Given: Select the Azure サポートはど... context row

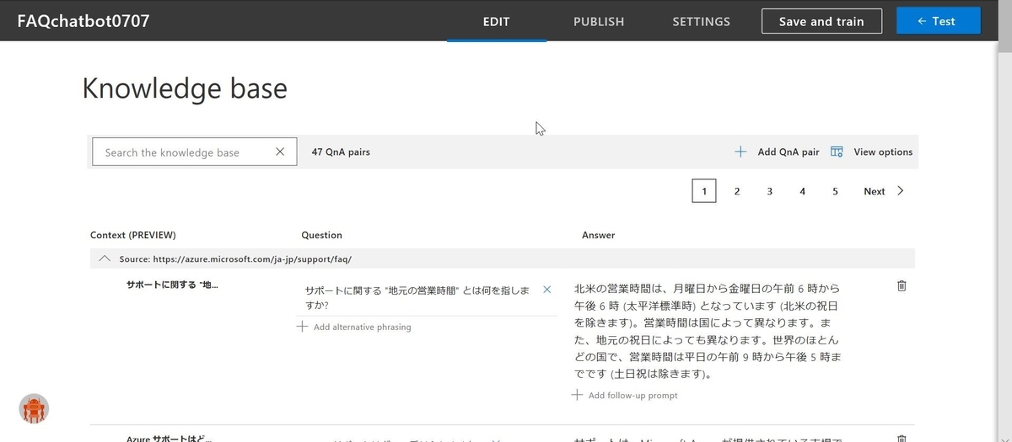Looking at the screenshot, I should click(170, 439).
